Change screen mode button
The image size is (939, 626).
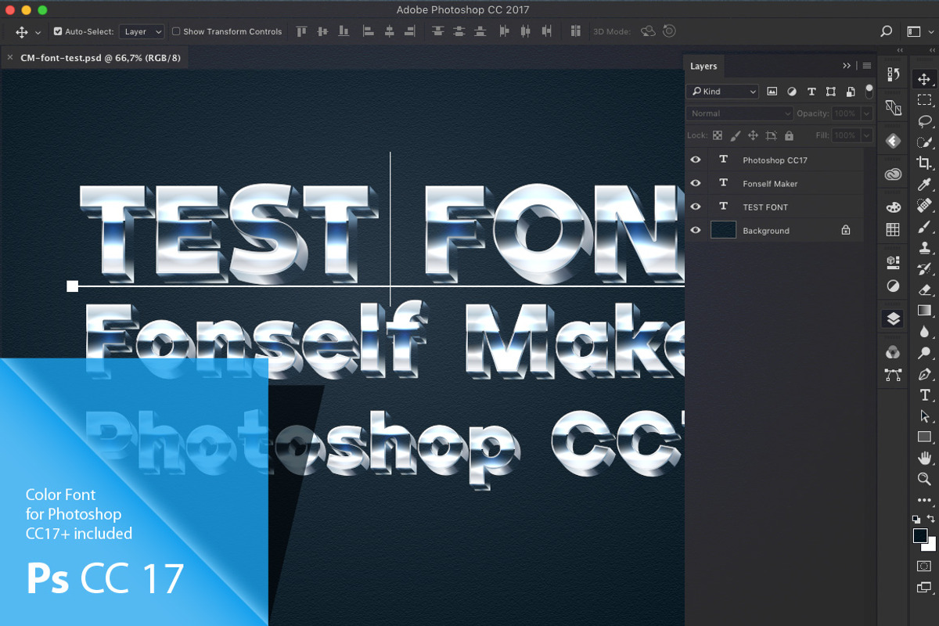click(x=924, y=588)
